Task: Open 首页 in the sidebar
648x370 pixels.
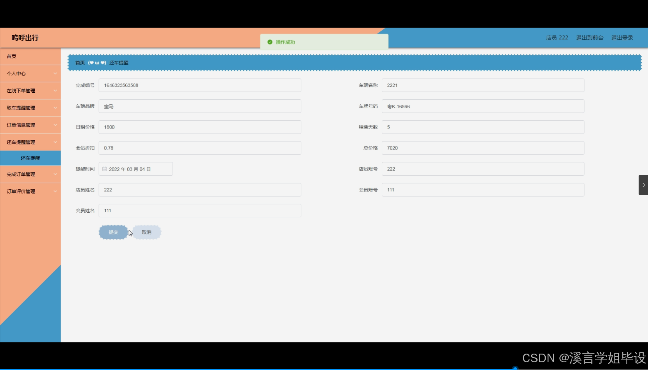Action: pos(30,56)
